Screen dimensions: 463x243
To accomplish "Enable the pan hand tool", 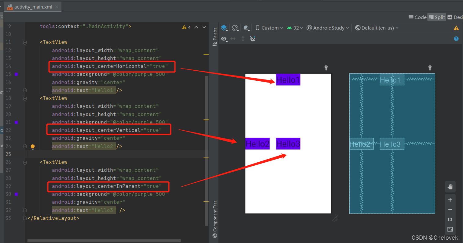I will [450, 186].
